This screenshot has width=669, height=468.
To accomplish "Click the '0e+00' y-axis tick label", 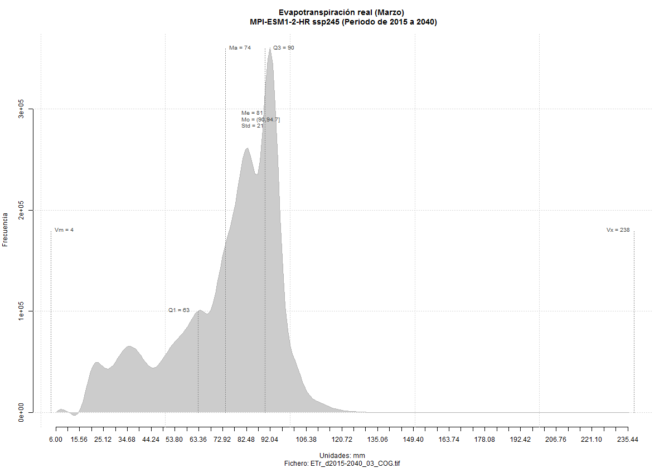I will point(22,412).
